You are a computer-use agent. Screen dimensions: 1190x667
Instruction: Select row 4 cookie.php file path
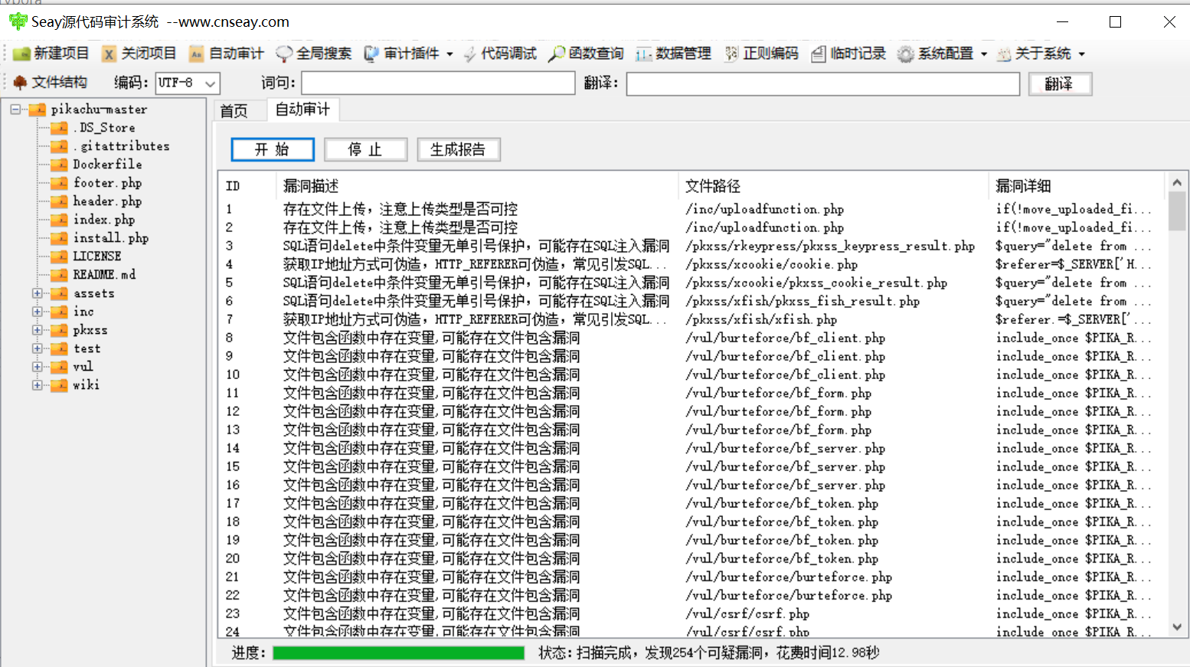coord(772,264)
